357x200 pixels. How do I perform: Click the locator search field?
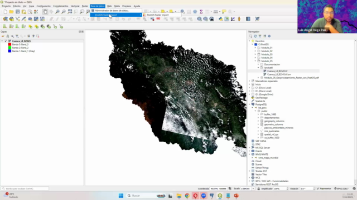(25, 189)
